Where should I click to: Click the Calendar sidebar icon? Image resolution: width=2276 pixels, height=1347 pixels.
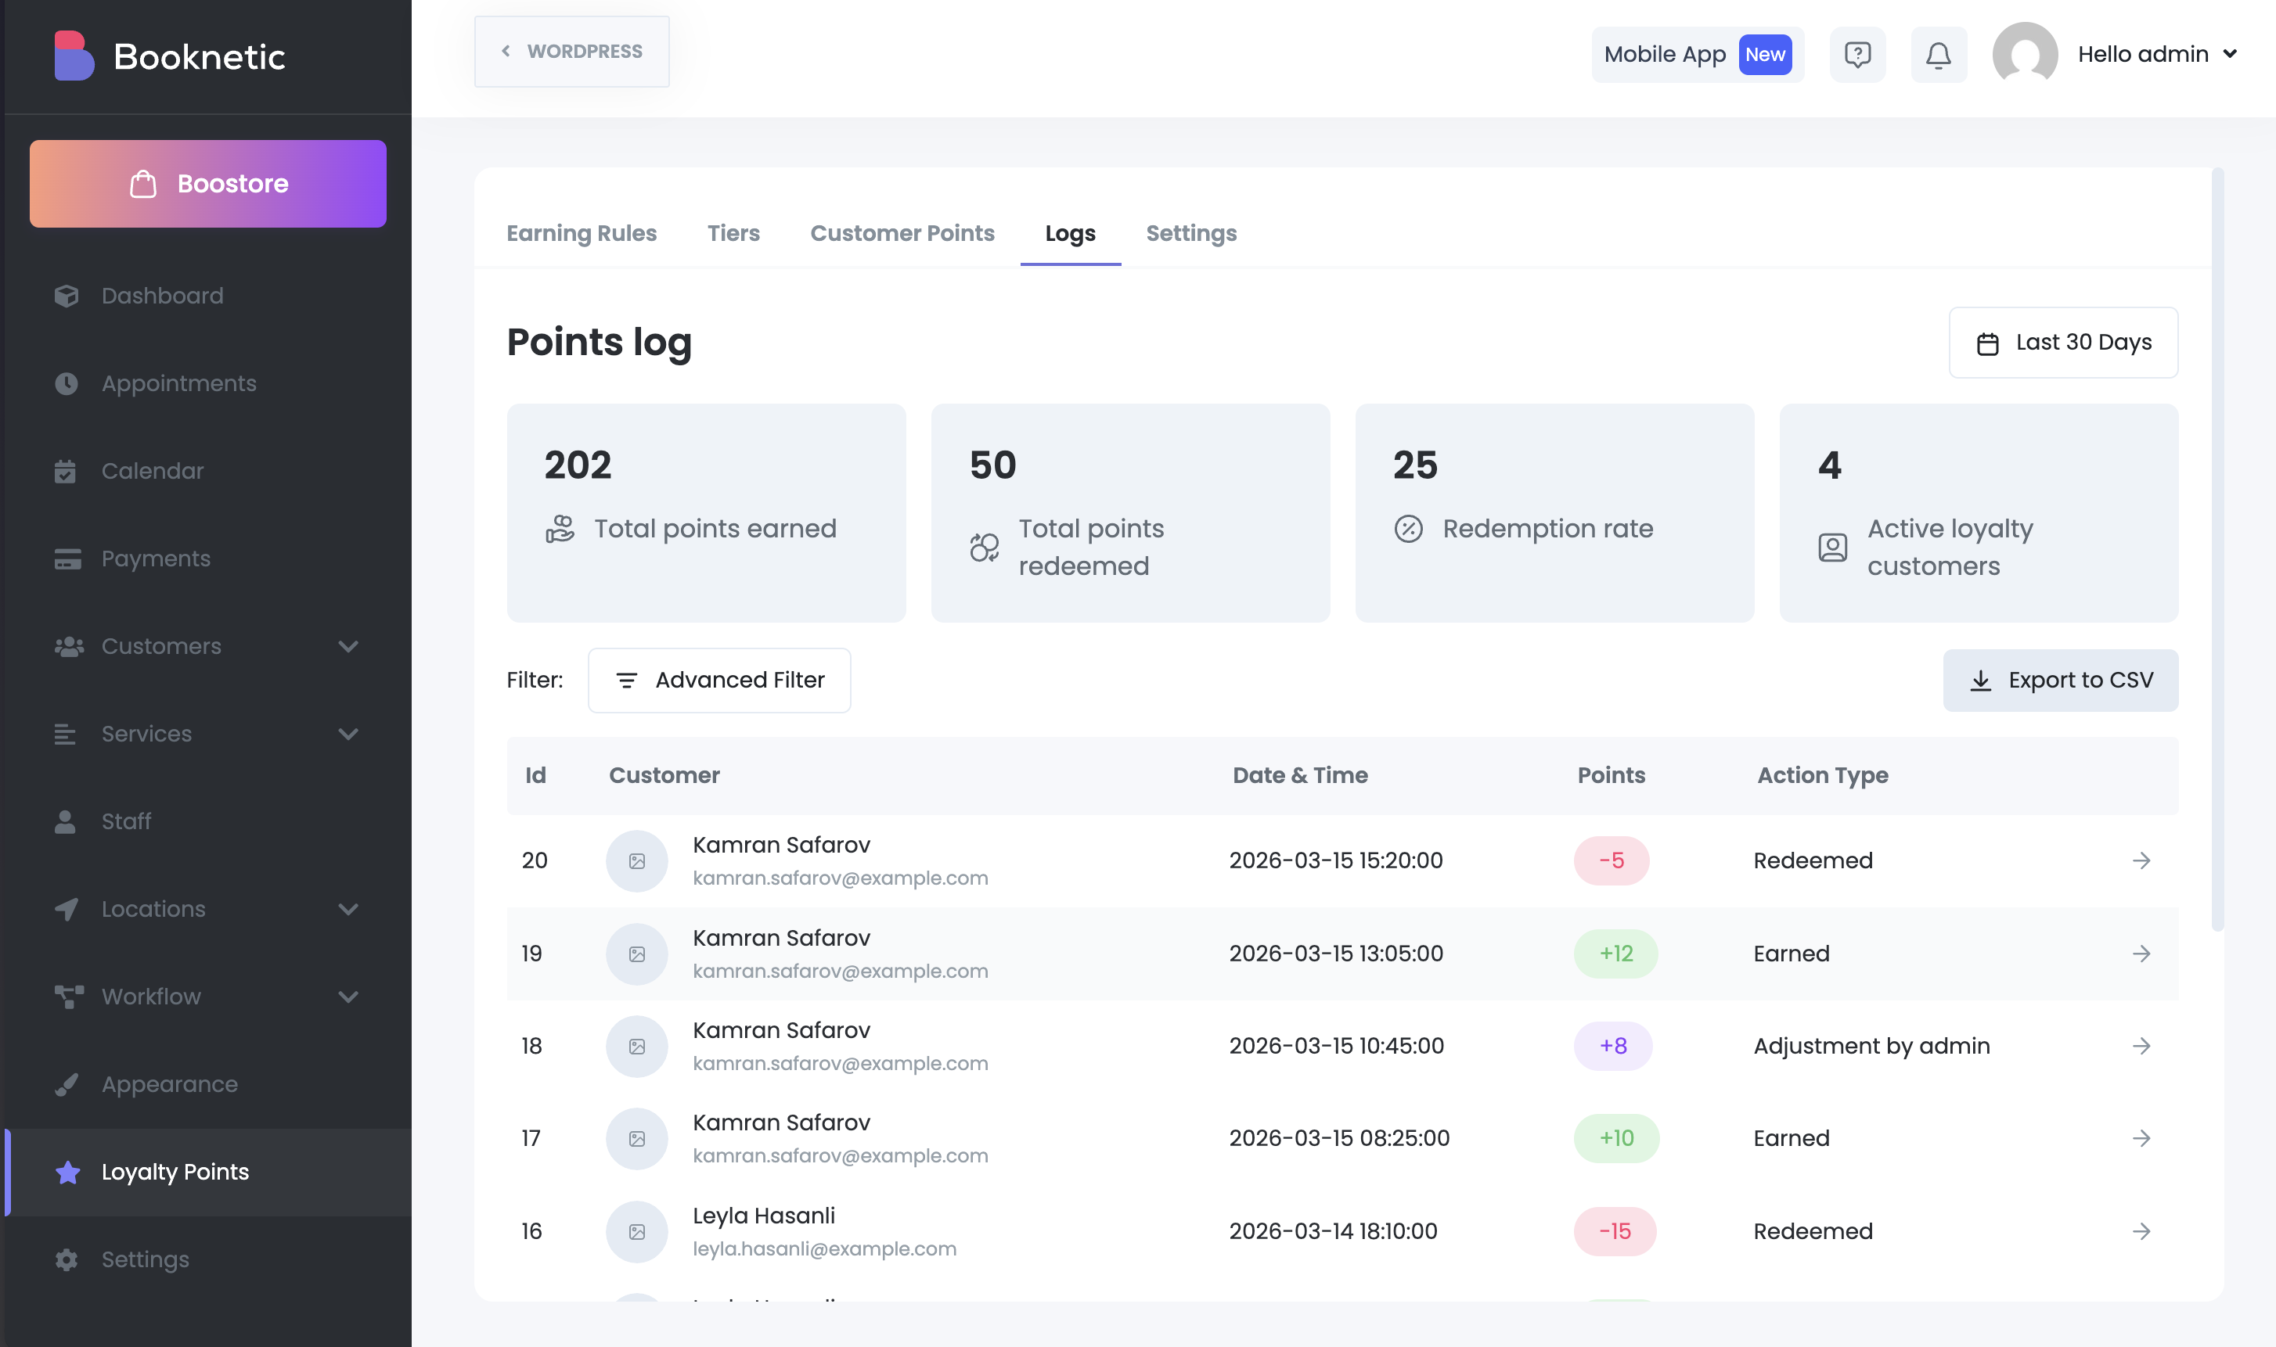click(66, 471)
